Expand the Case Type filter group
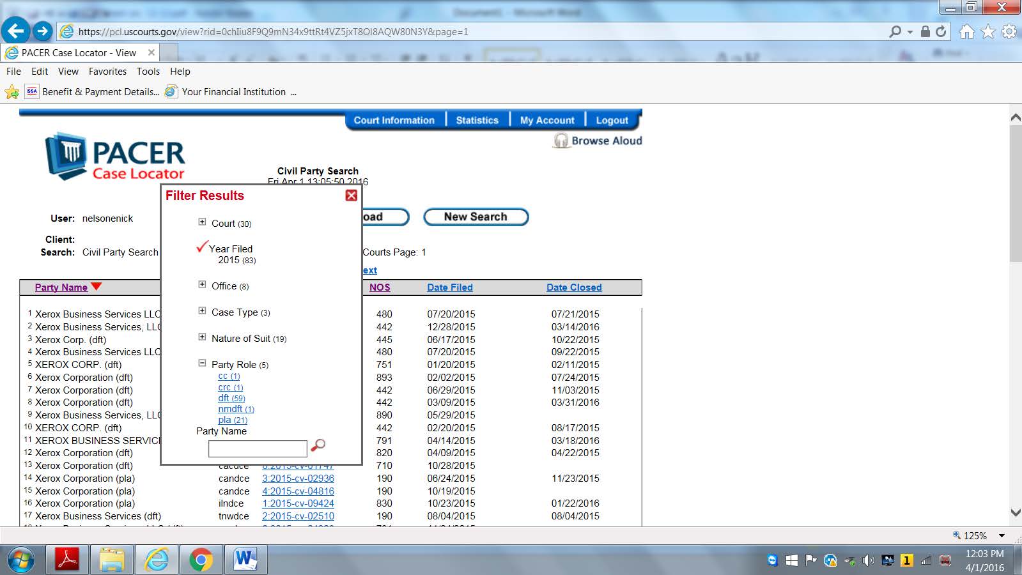The height and width of the screenshot is (575, 1022). 202,311
